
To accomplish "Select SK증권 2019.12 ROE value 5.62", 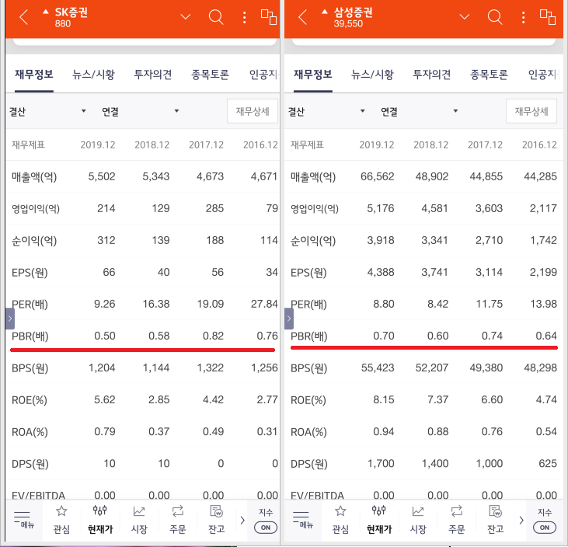I will (105, 399).
